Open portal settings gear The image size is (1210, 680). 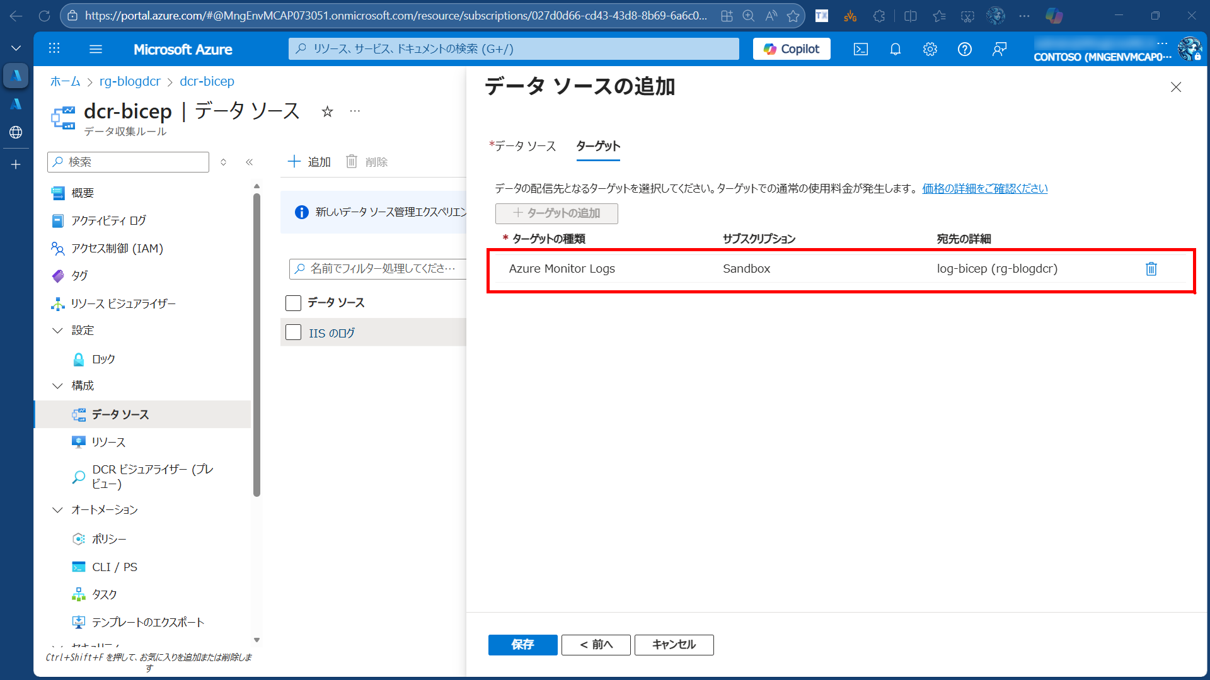tap(930, 49)
